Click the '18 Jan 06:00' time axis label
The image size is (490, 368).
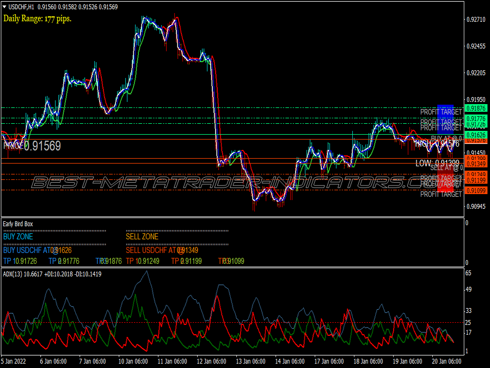pos(368,361)
